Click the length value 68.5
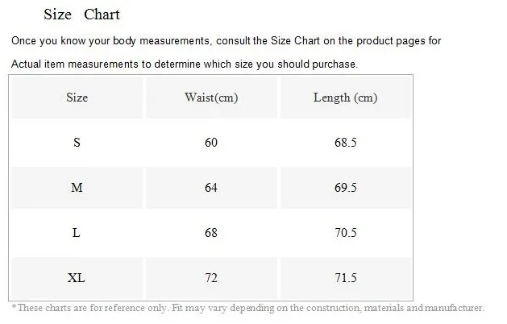507x324 pixels. click(x=346, y=143)
